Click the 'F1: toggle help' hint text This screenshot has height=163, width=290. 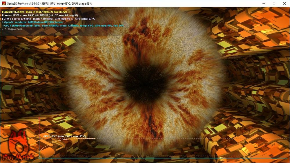pyautogui.click(x=12, y=29)
